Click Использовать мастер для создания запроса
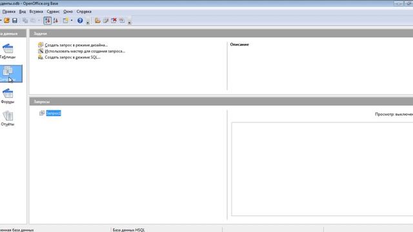The width and height of the screenshot is (413, 232). pyautogui.click(x=85, y=51)
